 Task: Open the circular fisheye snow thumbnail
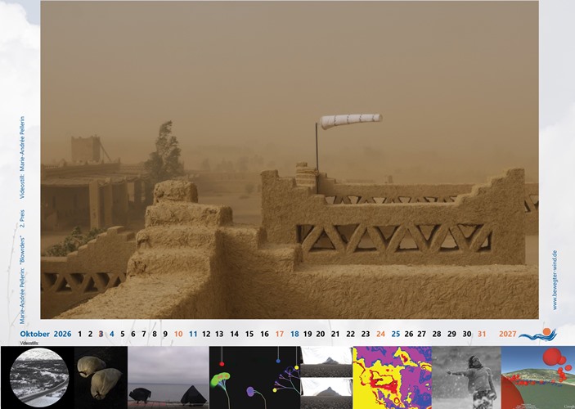pos(38,377)
